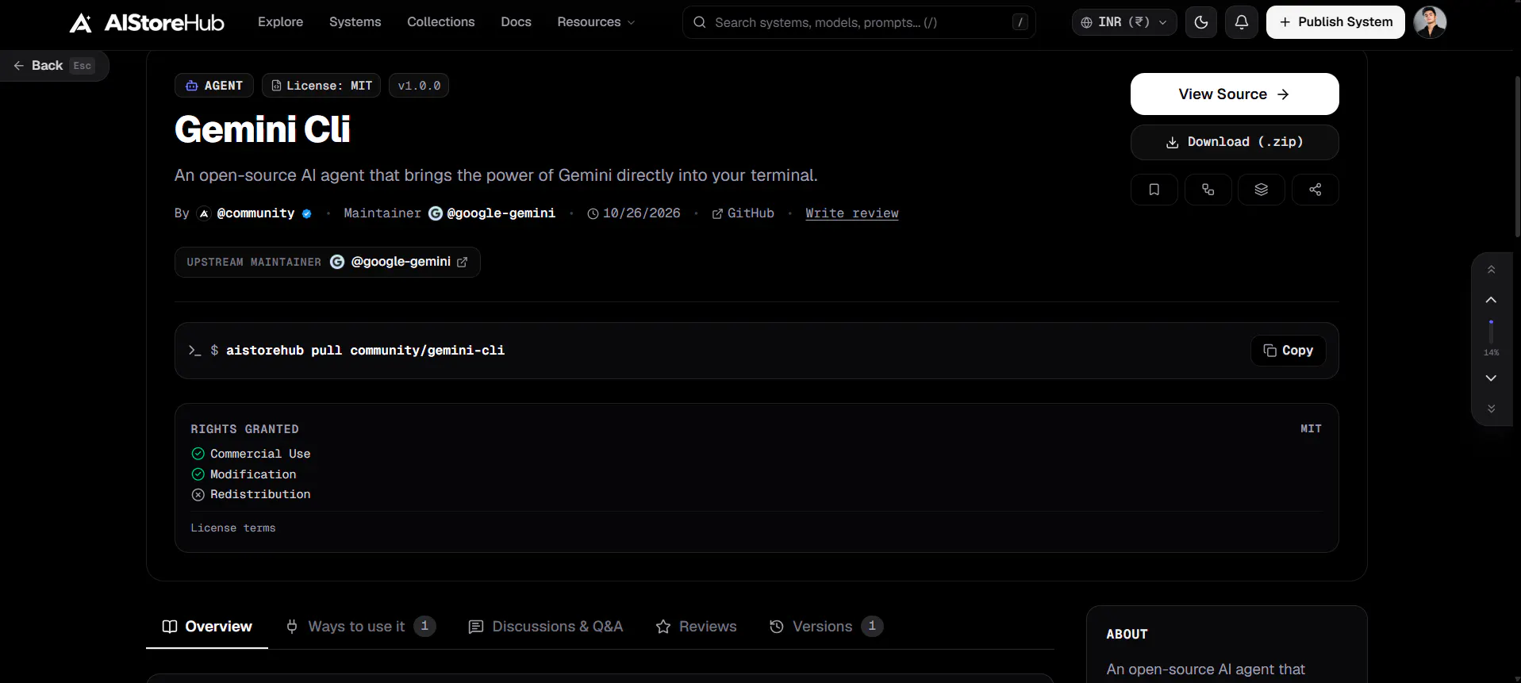Viewport: 1521px width, 683px height.
Task: Expand the Resources menu
Action: pyautogui.click(x=596, y=22)
